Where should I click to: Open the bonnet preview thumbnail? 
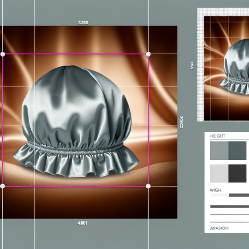click(227, 68)
